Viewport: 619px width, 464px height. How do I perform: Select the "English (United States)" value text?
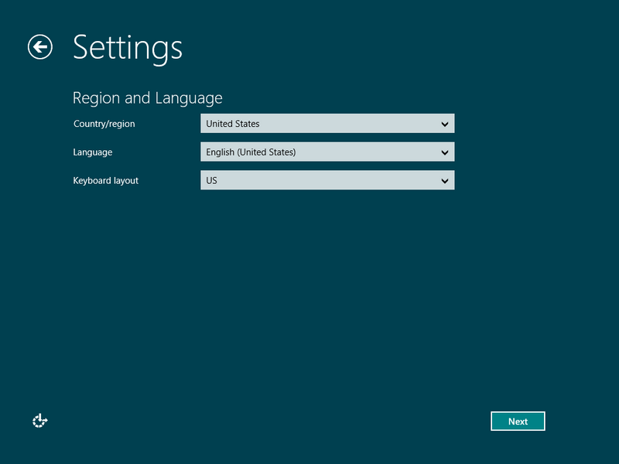[251, 152]
